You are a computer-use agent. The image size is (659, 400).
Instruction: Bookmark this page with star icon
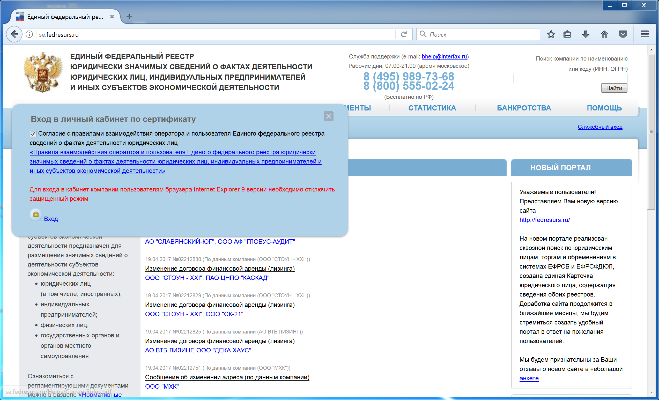click(x=551, y=34)
